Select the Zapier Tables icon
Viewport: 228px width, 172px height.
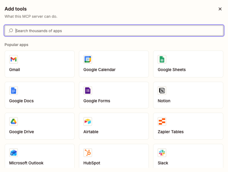(x=162, y=121)
